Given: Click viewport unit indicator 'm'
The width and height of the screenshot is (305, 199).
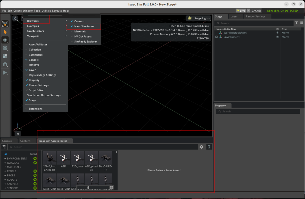Looking at the screenshot, I should pos(18,134).
